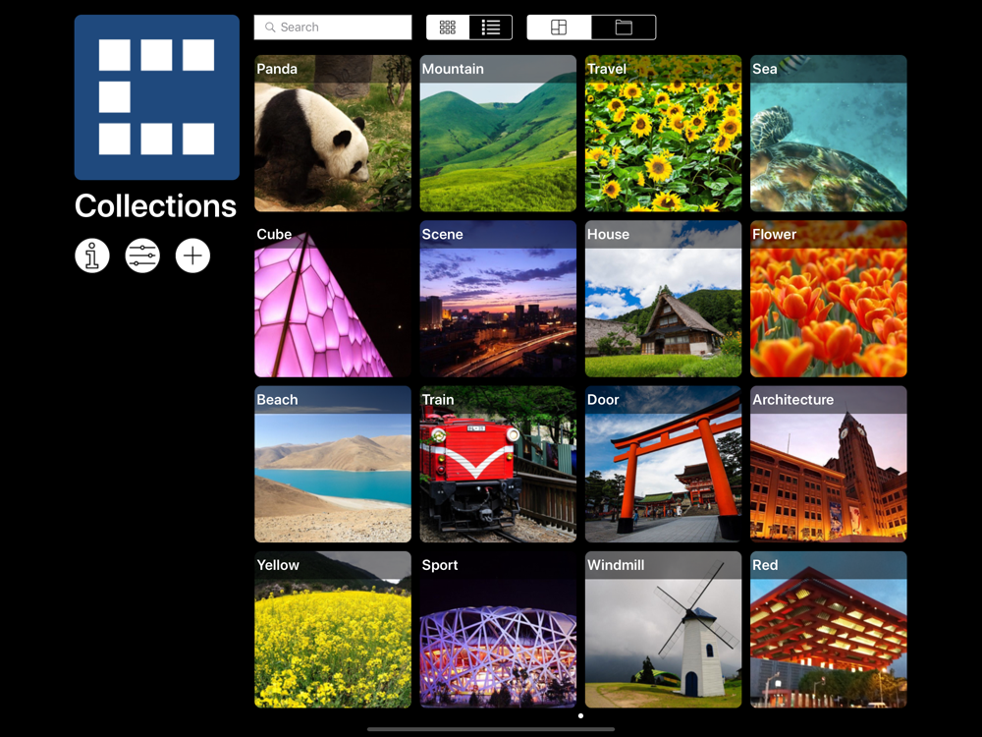This screenshot has height=737, width=982.
Task: Open the Architecture collection
Action: 829,465
